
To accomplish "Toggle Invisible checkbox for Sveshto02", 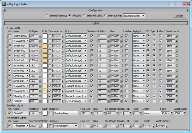I will pos(126,51).
